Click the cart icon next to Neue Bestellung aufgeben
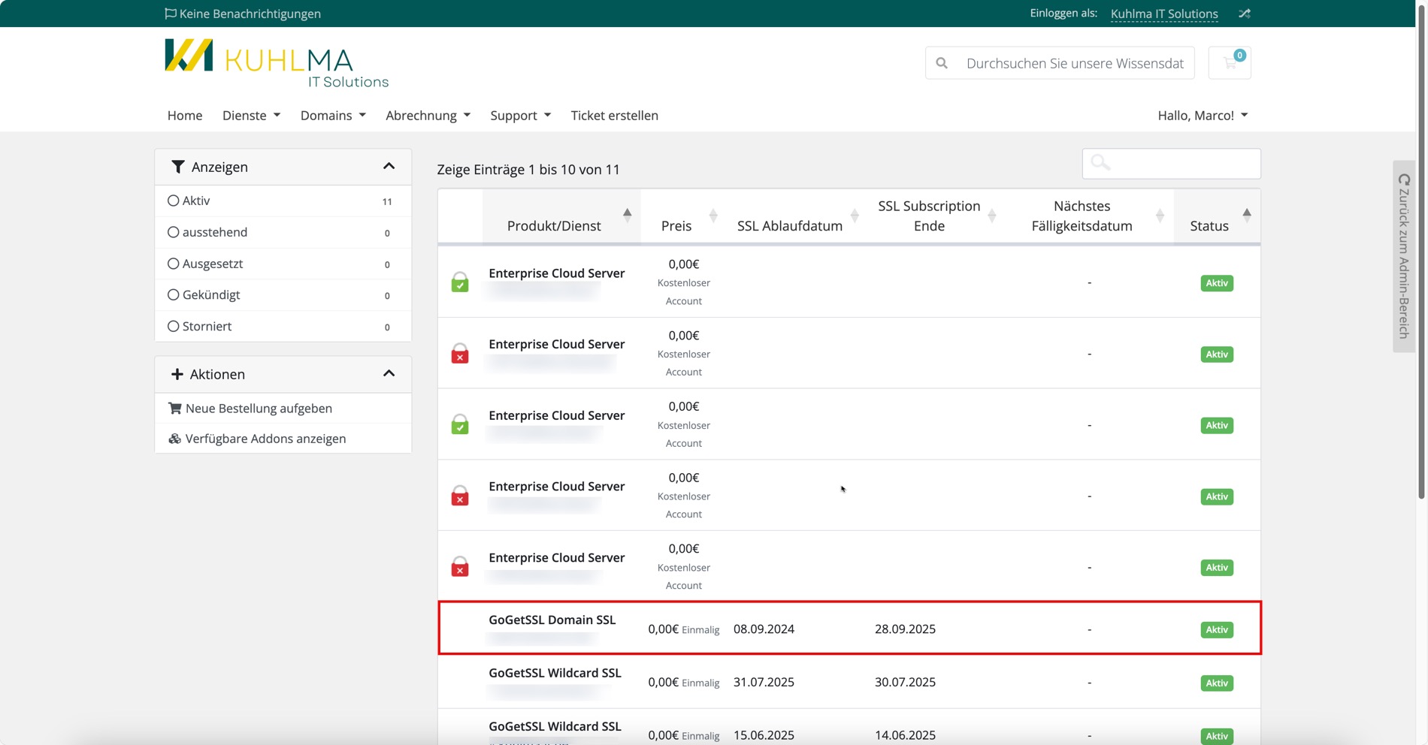This screenshot has height=745, width=1428. click(x=175, y=408)
